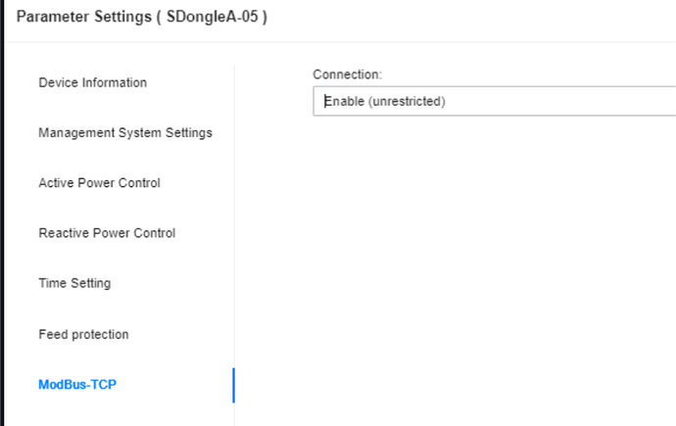Image resolution: width=676 pixels, height=426 pixels.
Task: Open Reactive Power Control settings
Action: point(107,233)
